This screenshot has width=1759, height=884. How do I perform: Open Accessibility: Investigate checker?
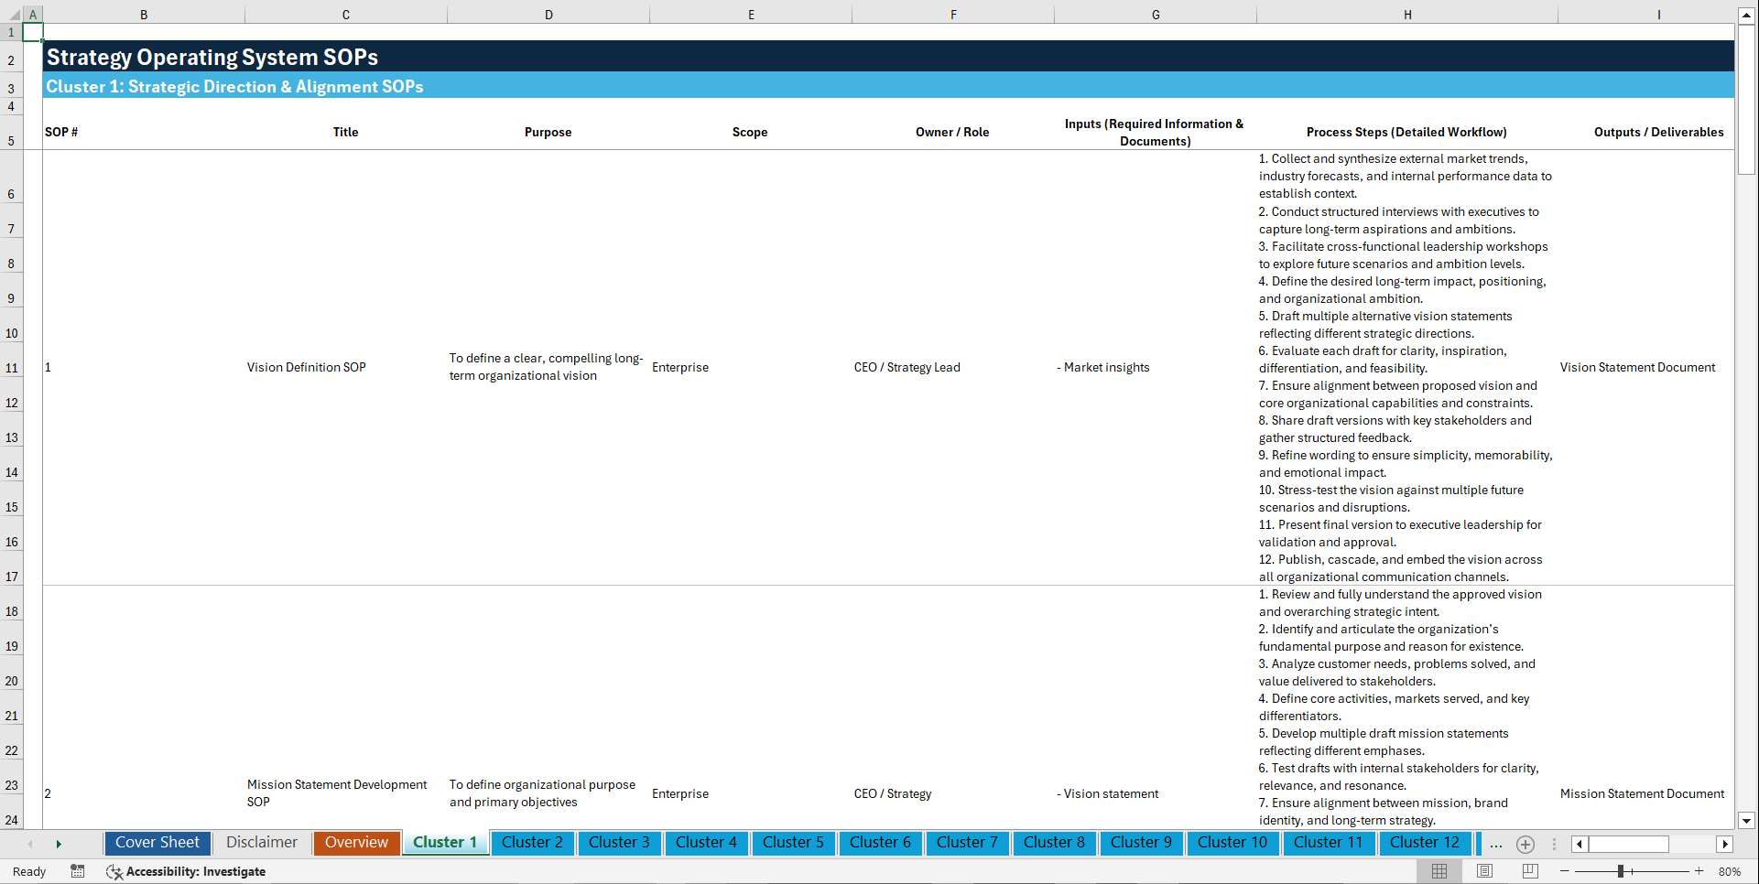pos(186,871)
